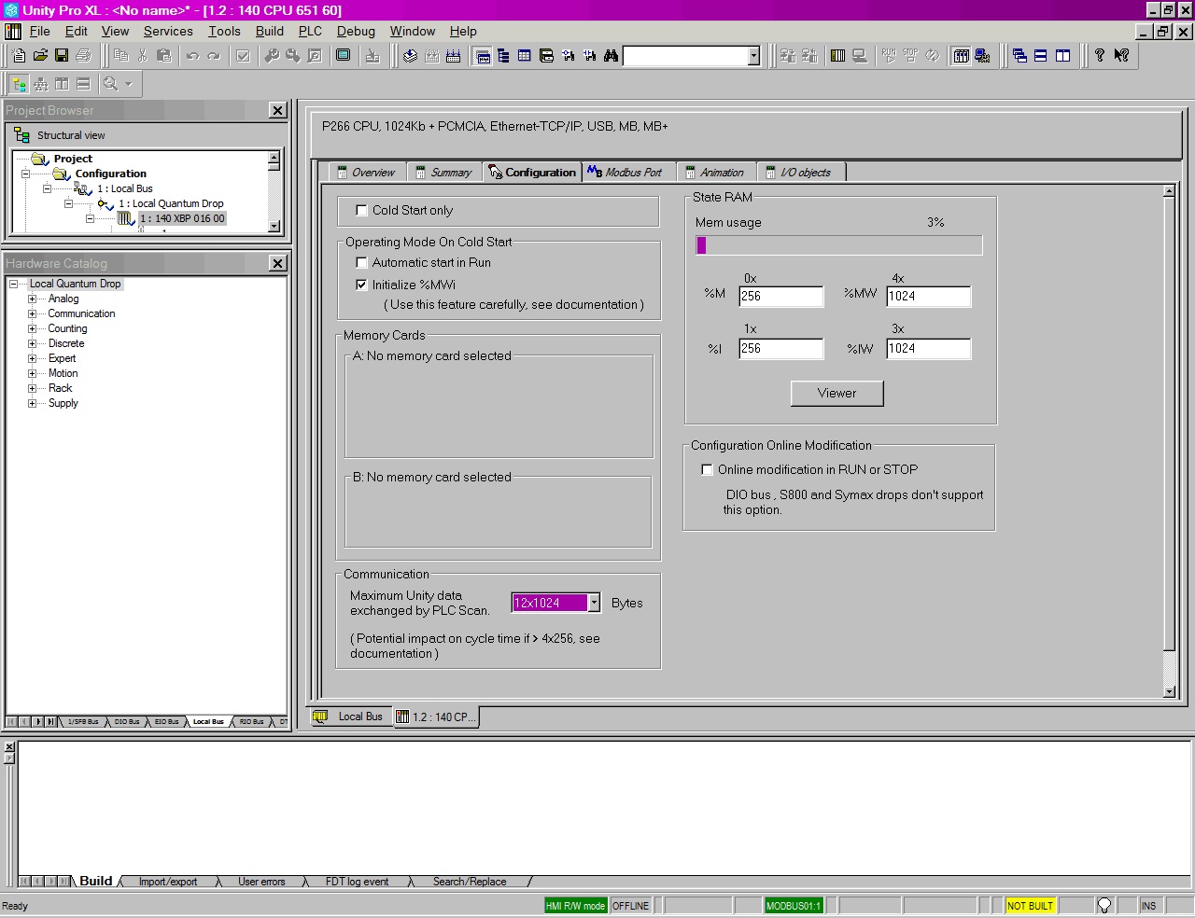Viewport: 1195px width, 918px height.
Task: Expand the Discrete catalog node
Action: [x=32, y=344]
